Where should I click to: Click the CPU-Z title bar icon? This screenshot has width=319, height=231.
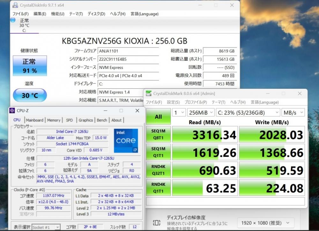point(12,111)
